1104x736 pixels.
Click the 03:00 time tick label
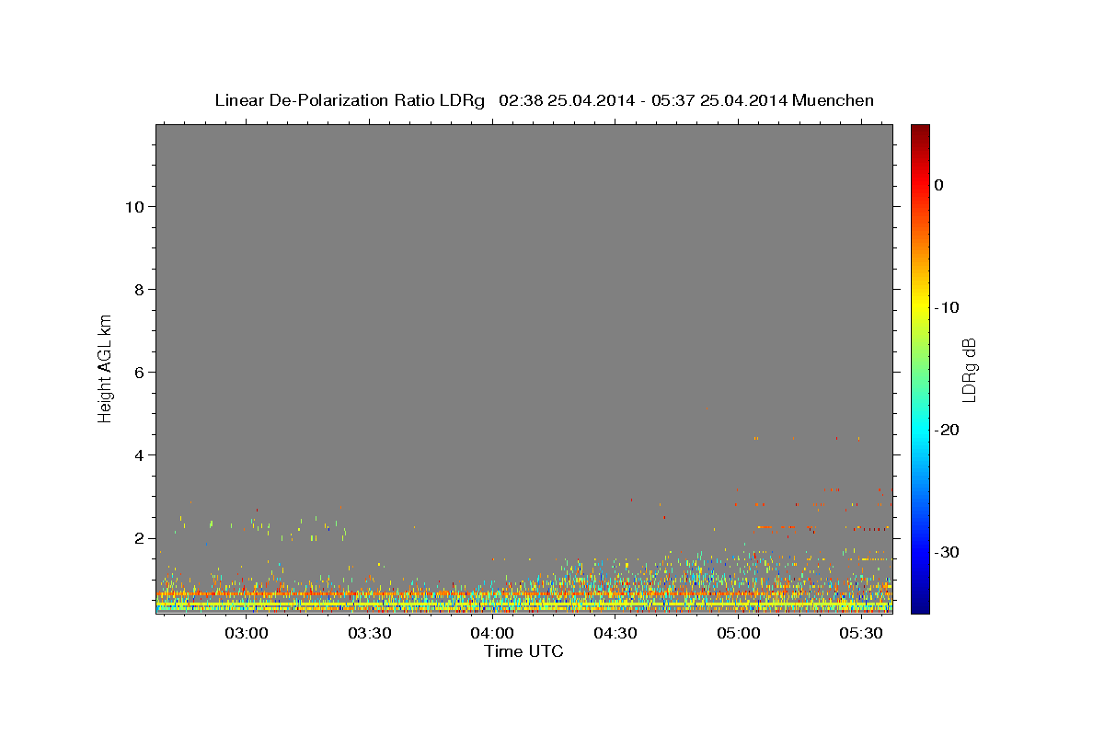click(247, 634)
